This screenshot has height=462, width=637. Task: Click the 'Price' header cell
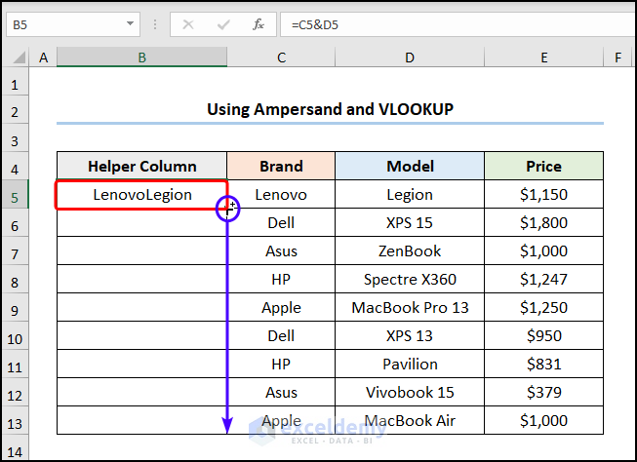tap(544, 166)
